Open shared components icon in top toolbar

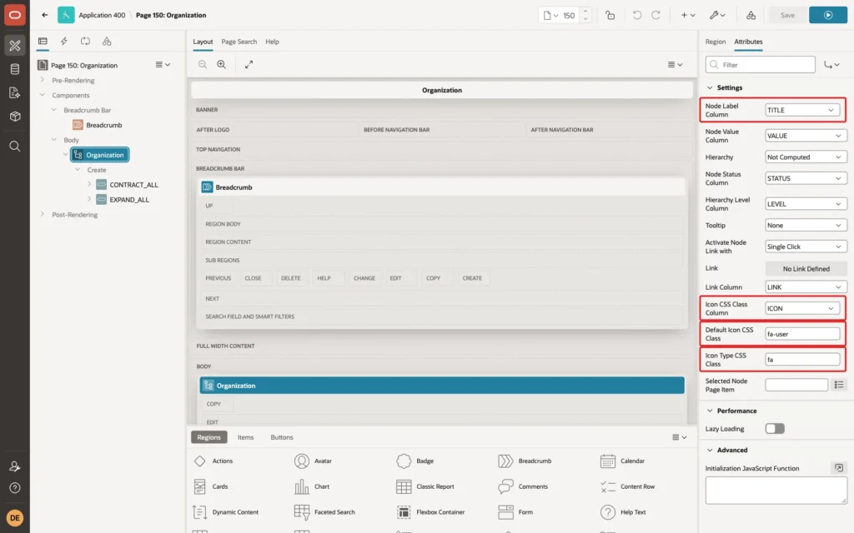tap(751, 15)
